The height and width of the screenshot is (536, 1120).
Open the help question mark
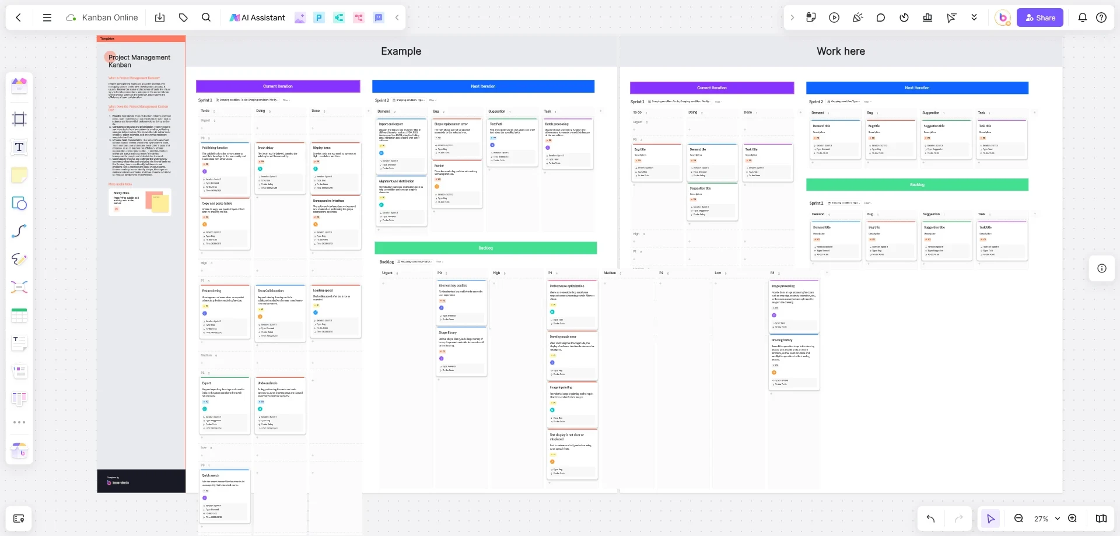pos(1101,17)
